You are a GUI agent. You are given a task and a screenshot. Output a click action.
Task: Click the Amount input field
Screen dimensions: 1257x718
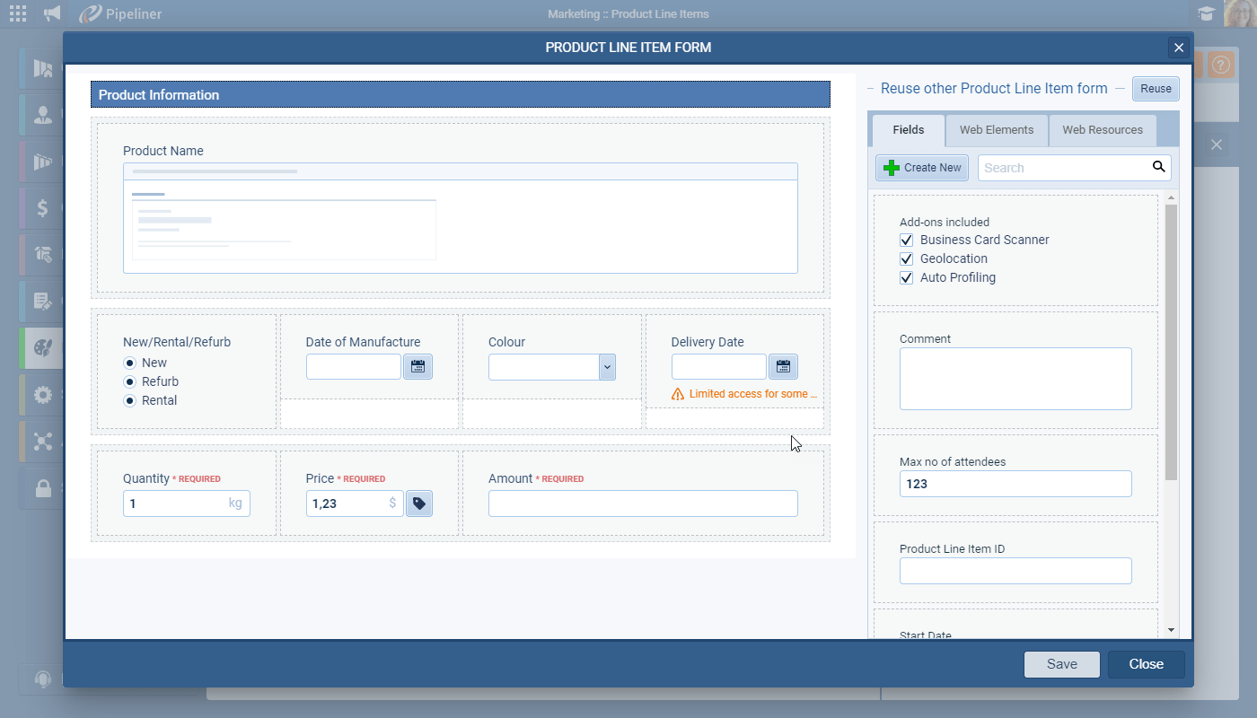pyautogui.click(x=643, y=503)
